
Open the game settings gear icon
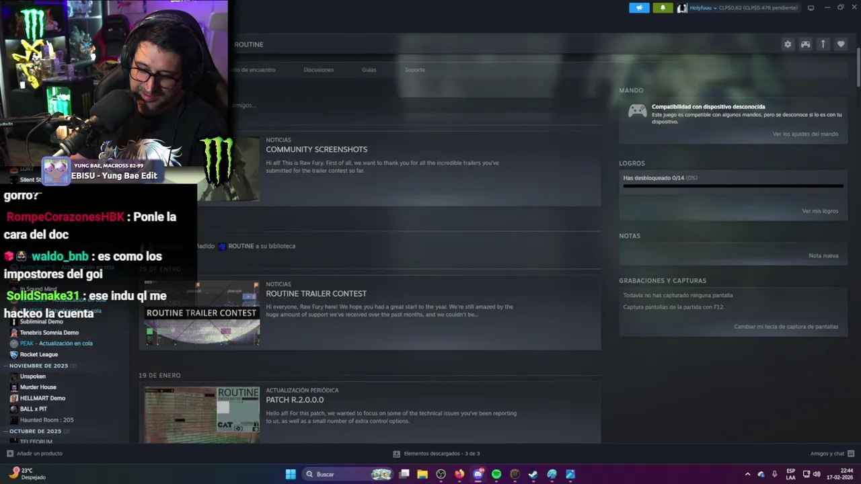(788, 44)
